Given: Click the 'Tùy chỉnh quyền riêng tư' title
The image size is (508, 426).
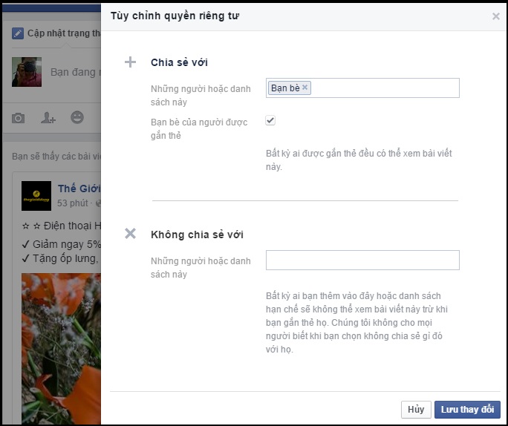Looking at the screenshot, I should click(175, 16).
